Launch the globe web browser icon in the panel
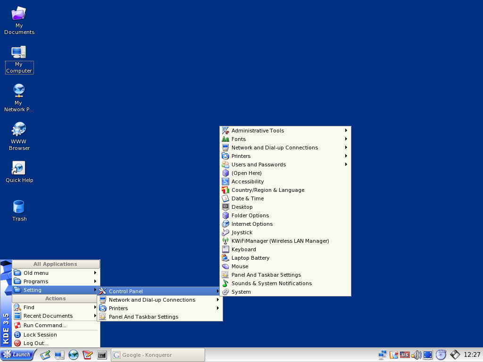 [73, 355]
